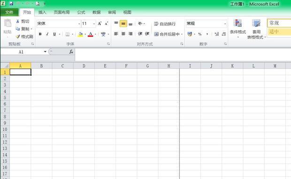Toggle bottom vertical alignment
The width and height of the screenshot is (291, 179).
(130, 24)
